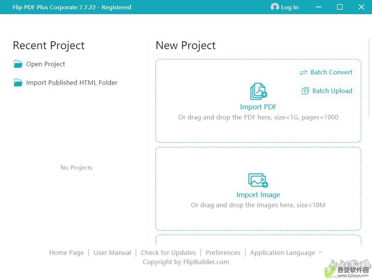Click the Import PDF text link
This screenshot has width=372, height=279.
[x=258, y=107]
